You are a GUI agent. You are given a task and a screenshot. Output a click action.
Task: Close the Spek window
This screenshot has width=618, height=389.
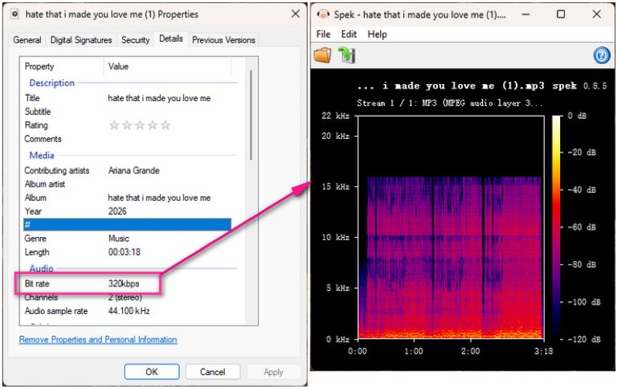tap(596, 14)
